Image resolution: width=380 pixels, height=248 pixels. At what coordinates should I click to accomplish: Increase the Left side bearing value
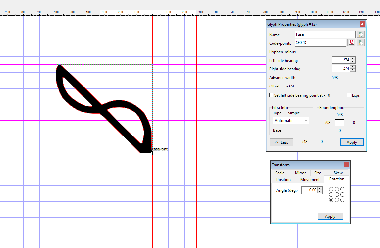coord(353,59)
